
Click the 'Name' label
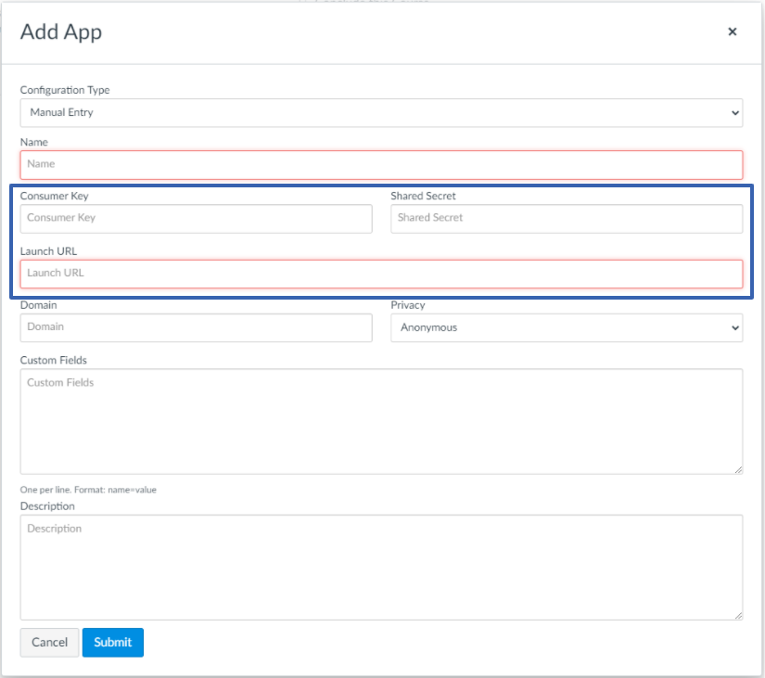tap(33, 142)
